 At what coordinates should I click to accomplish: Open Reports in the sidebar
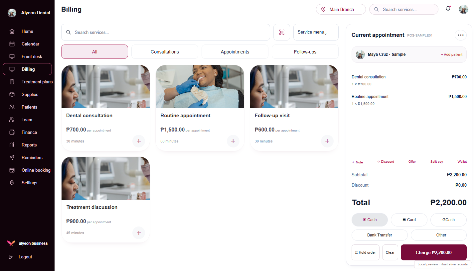pos(27,145)
